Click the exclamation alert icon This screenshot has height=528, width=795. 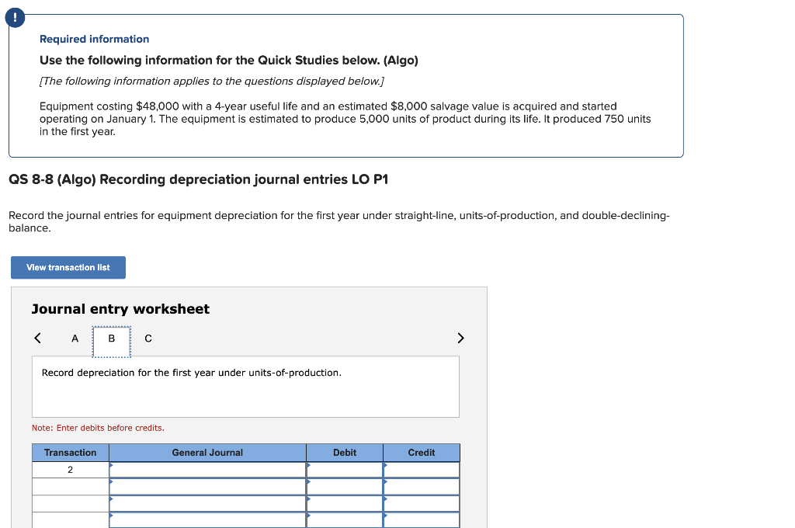(x=15, y=16)
